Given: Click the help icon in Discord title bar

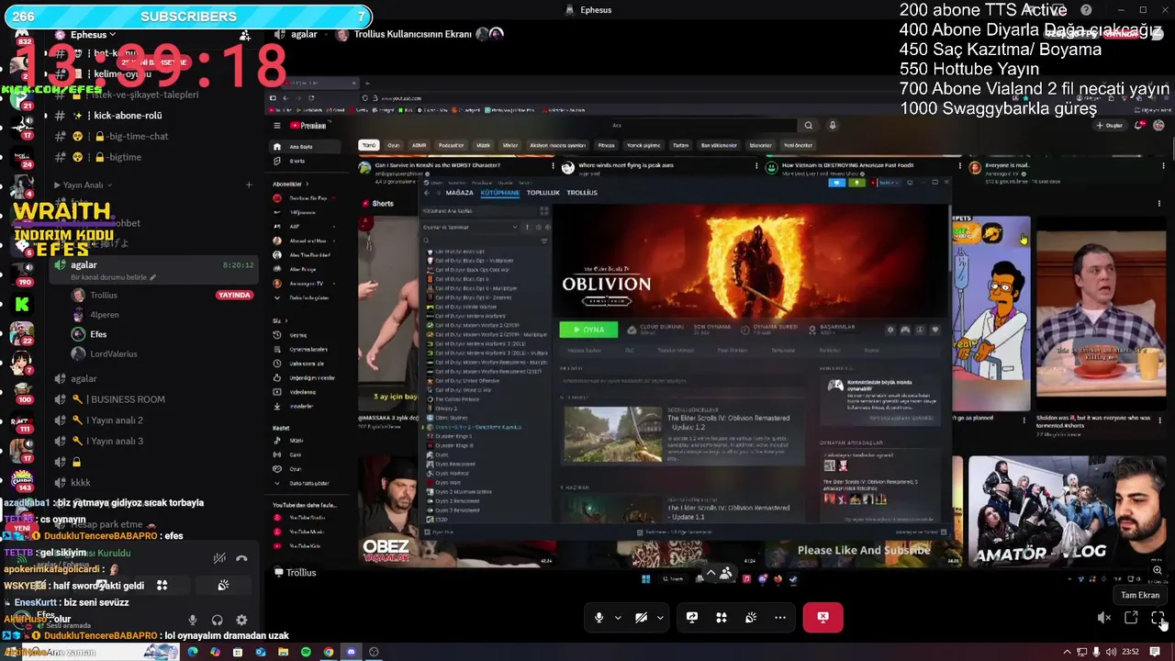Looking at the screenshot, I should coord(1087,10).
